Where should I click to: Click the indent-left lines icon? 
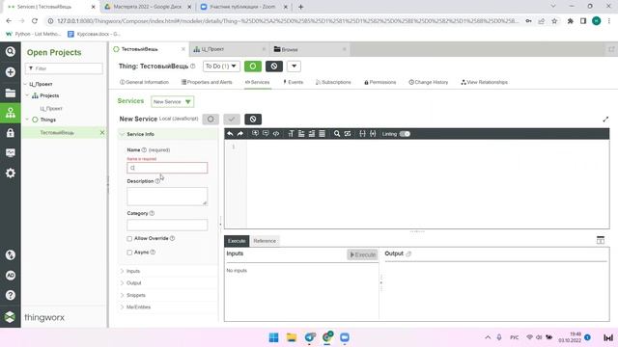tap(301, 134)
